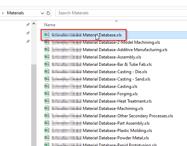Open the address bar history dropdown

[42, 13]
